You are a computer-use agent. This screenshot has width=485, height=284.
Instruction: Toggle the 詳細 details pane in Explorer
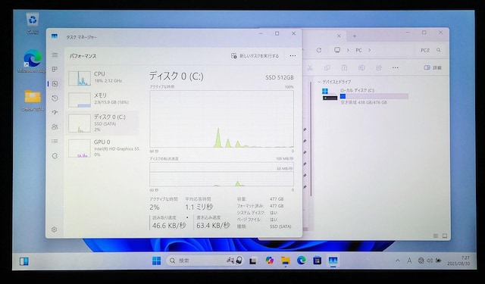433,67
